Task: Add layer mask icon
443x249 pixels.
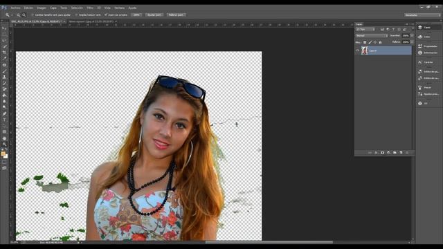Action: pyautogui.click(x=382, y=153)
